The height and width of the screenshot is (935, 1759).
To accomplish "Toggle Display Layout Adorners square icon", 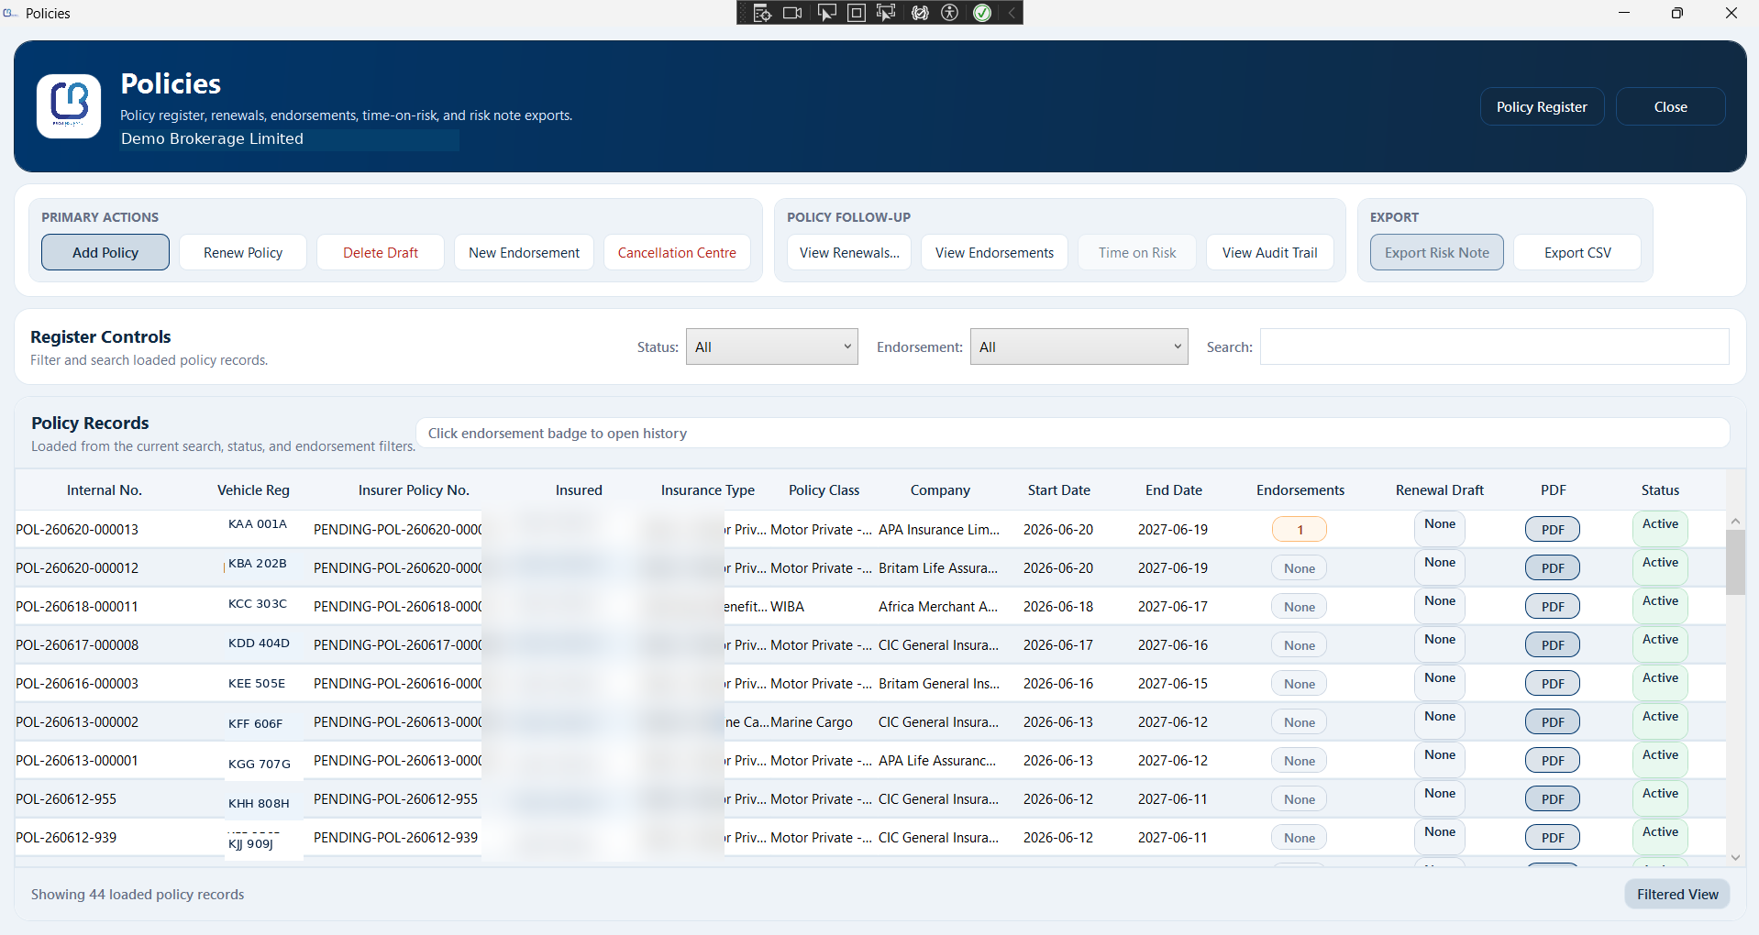I will (856, 13).
